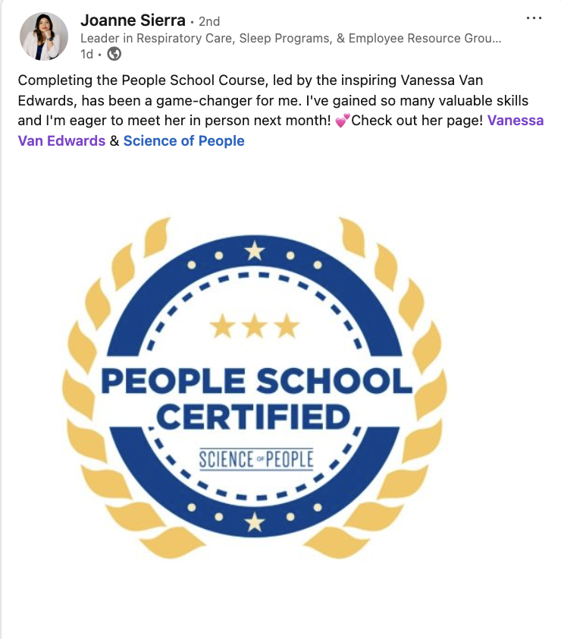Click the three gold stars in badge
The height and width of the screenshot is (639, 561).
click(x=255, y=326)
